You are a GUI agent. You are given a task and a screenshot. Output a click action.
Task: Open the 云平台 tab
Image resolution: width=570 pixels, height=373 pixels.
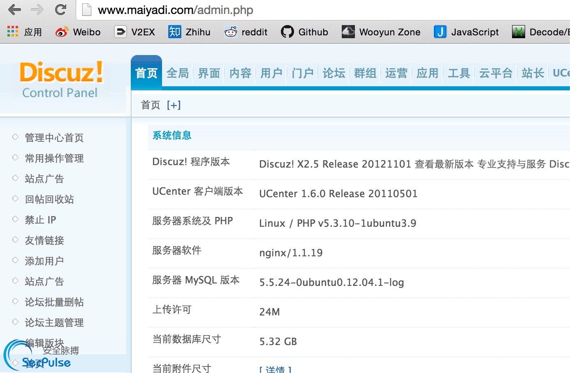click(496, 74)
